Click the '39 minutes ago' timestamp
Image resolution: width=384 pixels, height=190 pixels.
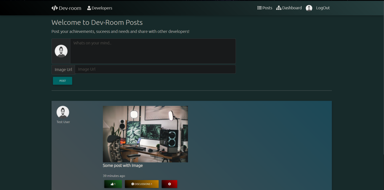[114, 176]
